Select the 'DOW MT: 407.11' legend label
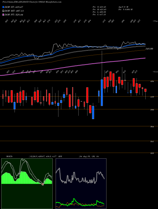The width and height of the screenshot is (158, 209). click(14, 11)
